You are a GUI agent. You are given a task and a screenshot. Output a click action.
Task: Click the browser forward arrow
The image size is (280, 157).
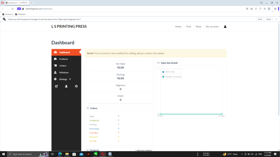pyautogui.click(x=8, y=9)
